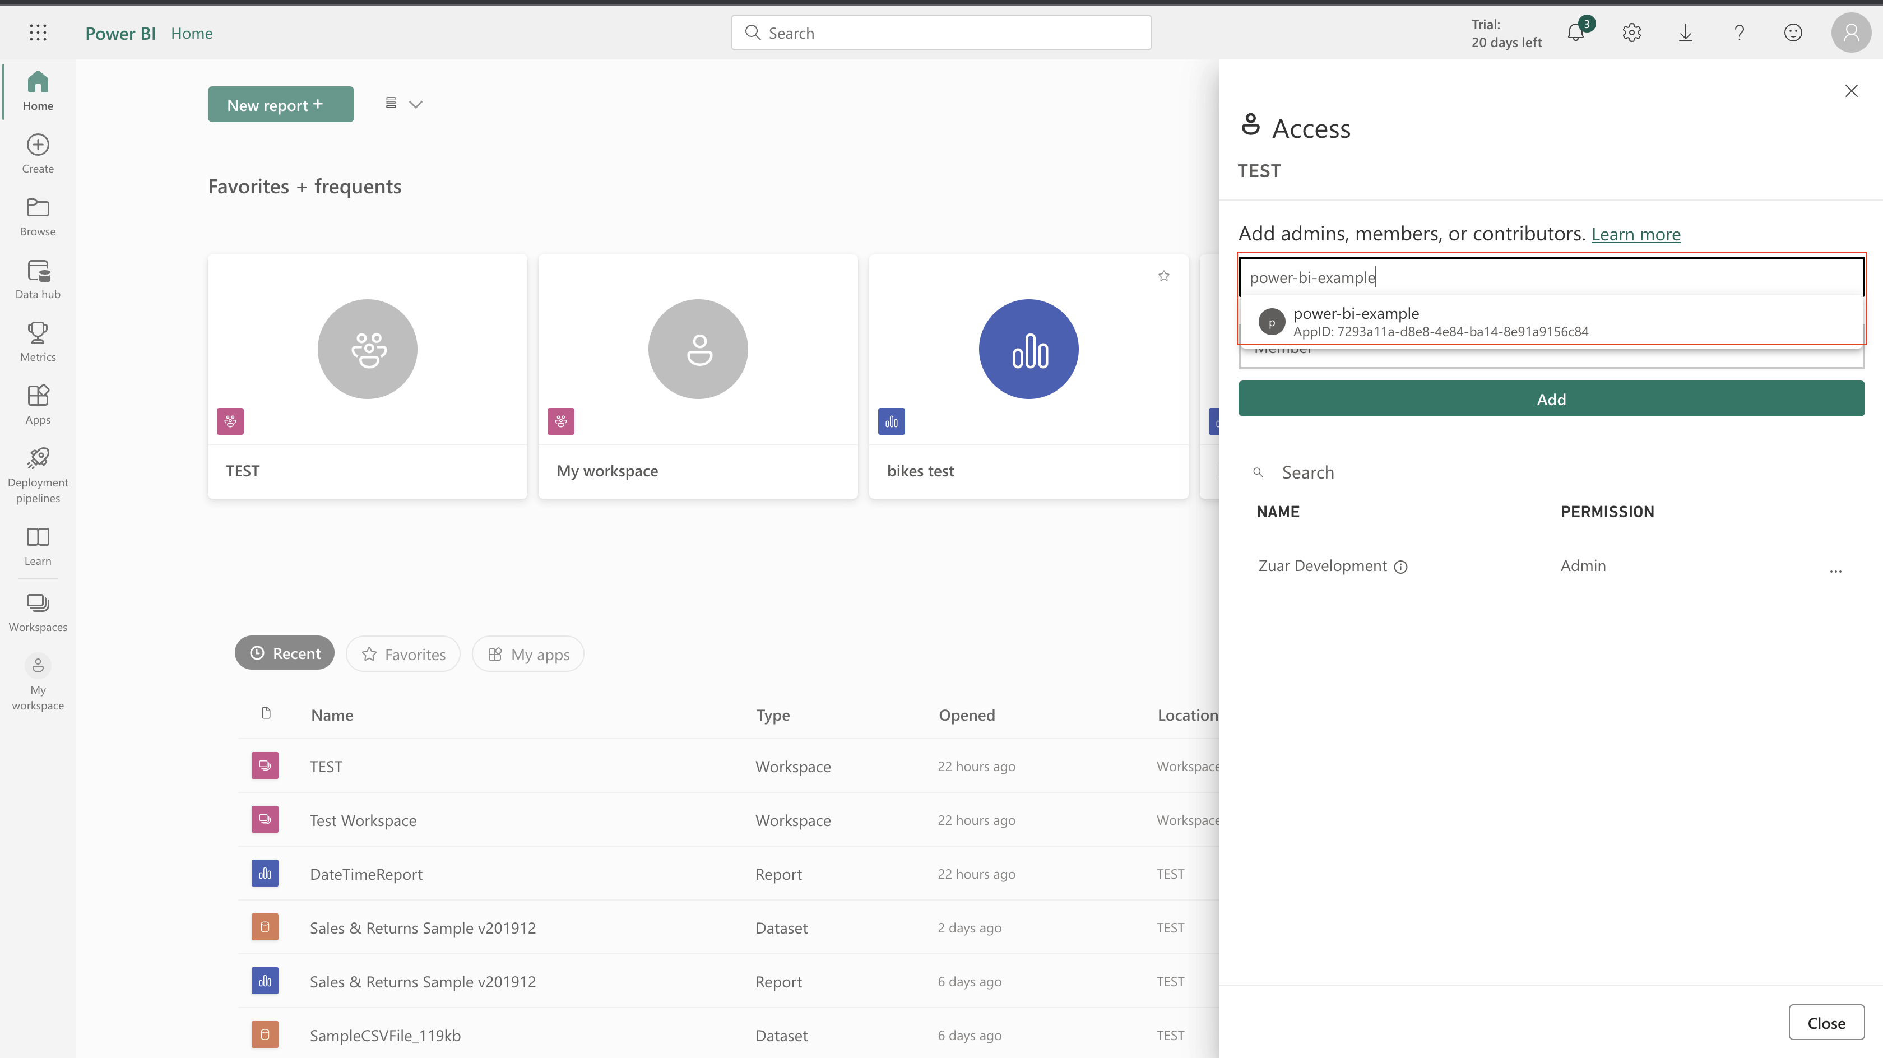
Task: Open SampleCSVFile_119kb dataset row
Action: 728,1034
